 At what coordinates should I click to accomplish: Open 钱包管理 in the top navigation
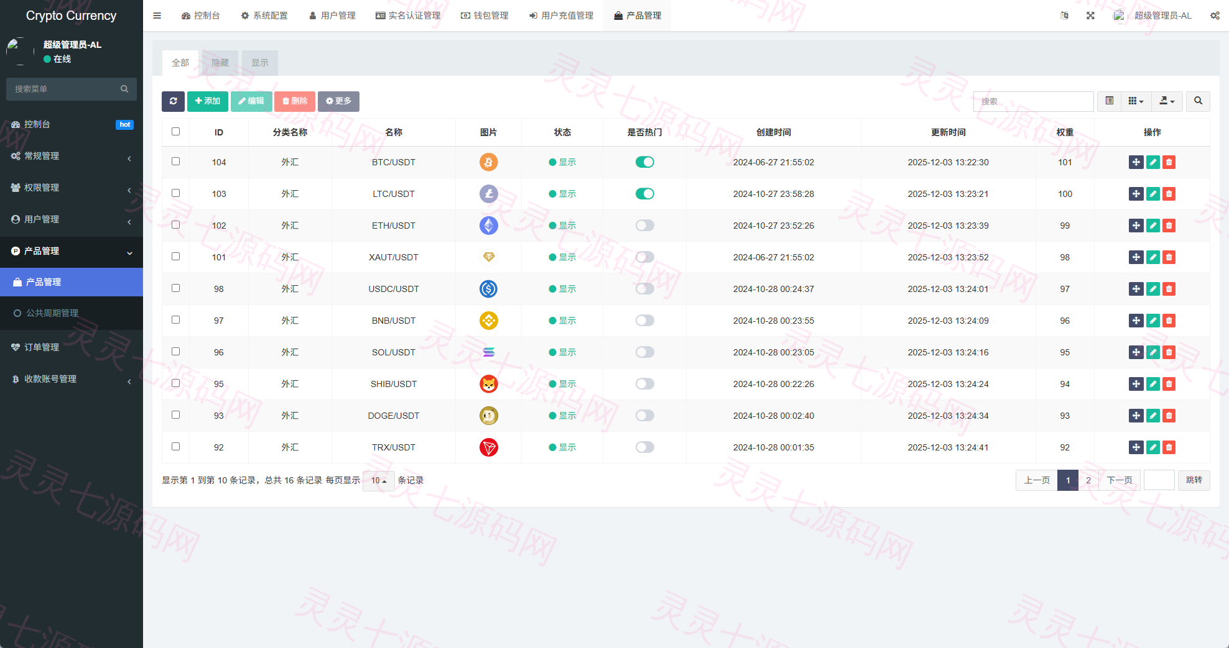tap(485, 16)
